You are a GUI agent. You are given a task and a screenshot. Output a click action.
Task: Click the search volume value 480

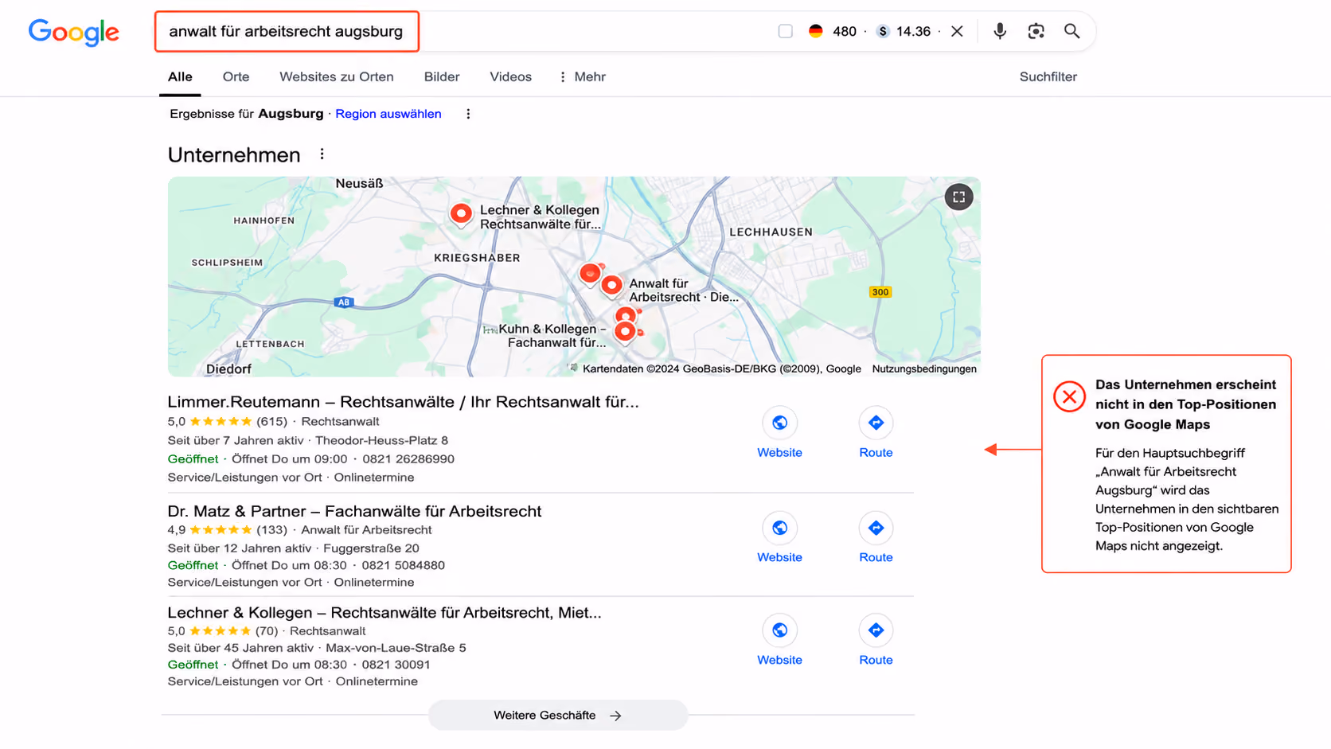click(845, 31)
